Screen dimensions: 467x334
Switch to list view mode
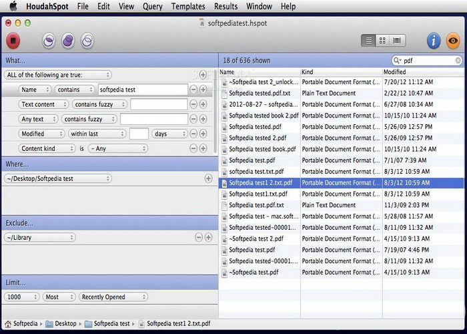(x=368, y=41)
